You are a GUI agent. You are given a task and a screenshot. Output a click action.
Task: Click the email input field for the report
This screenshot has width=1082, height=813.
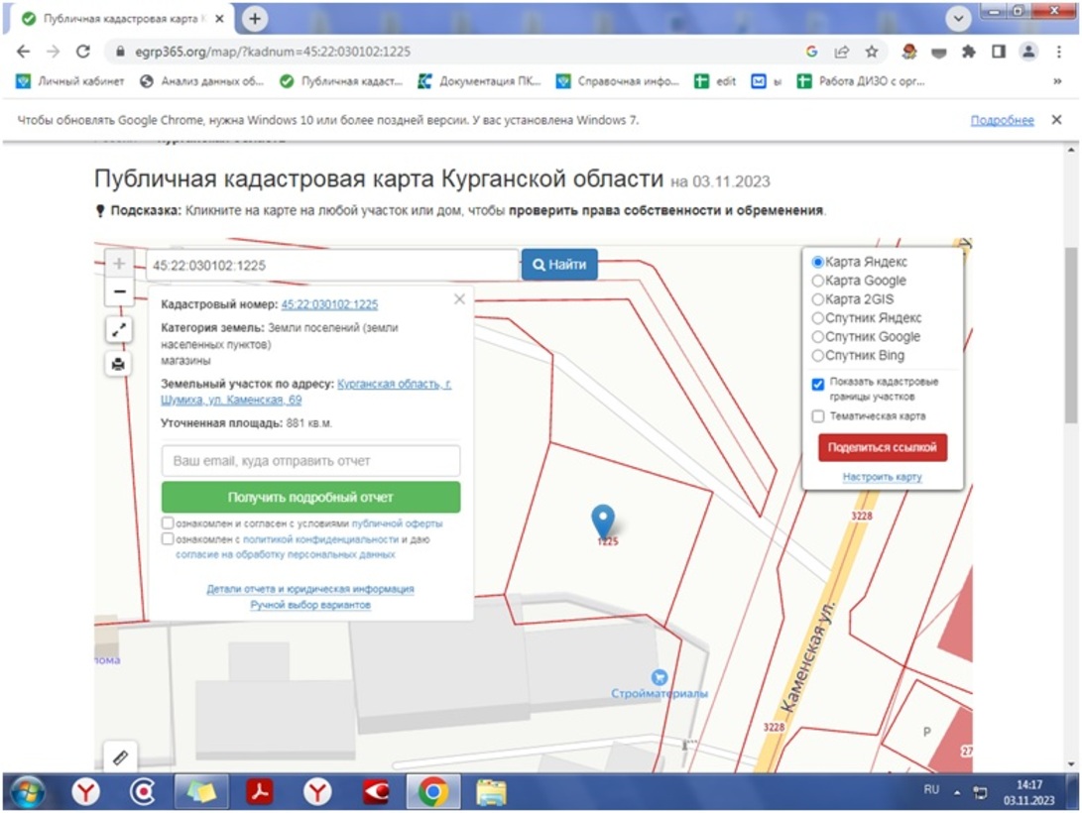tap(310, 461)
